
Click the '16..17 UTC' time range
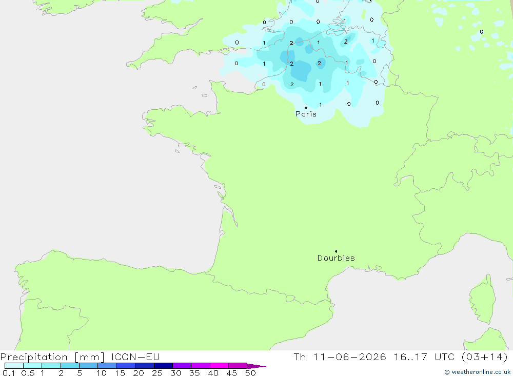click(x=424, y=357)
